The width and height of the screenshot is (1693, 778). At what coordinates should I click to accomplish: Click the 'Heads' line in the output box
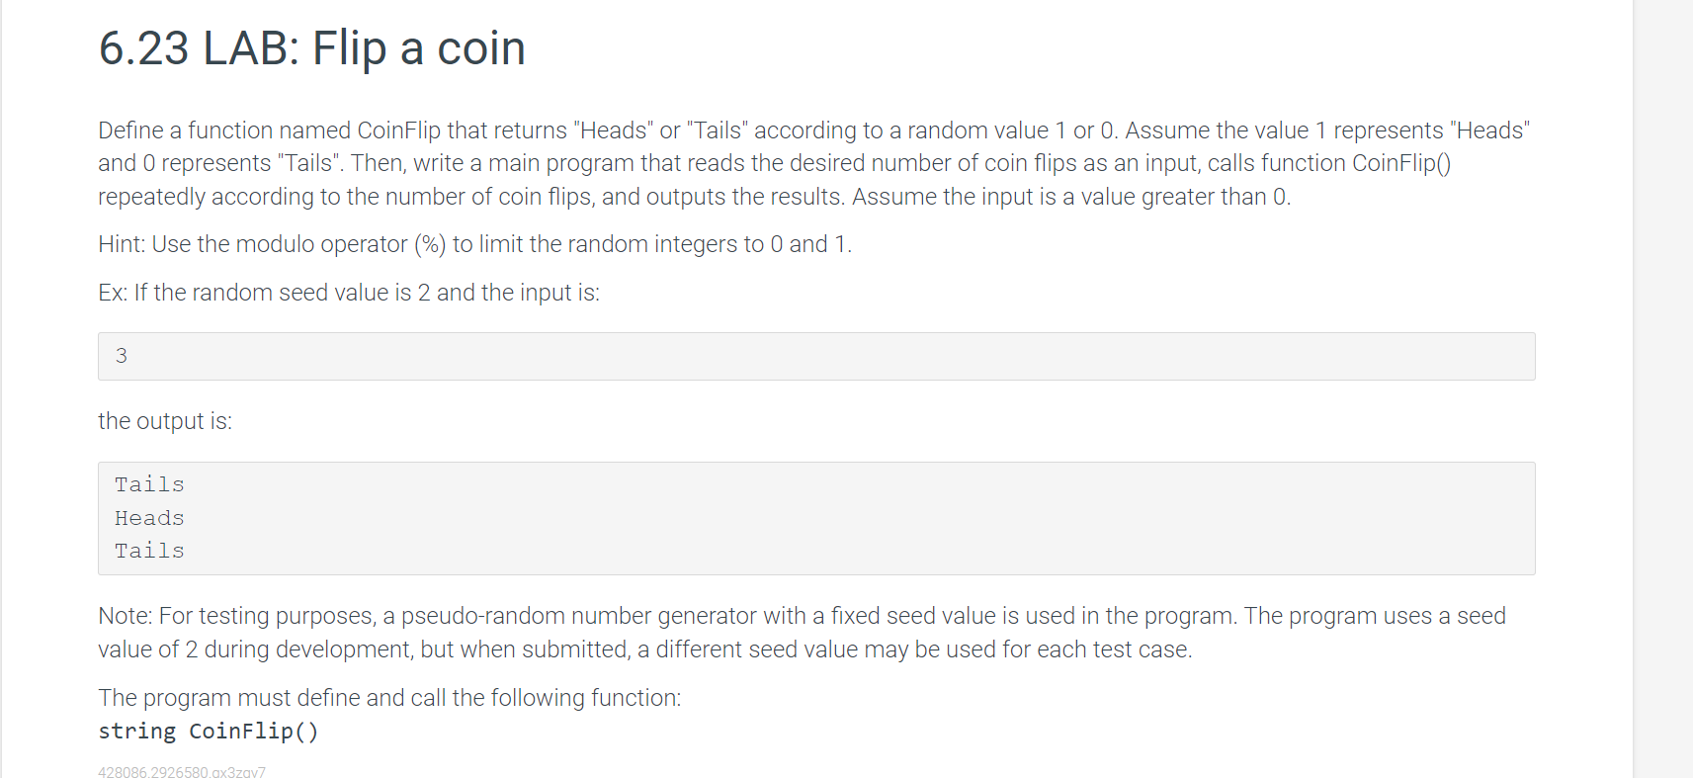[x=149, y=518]
